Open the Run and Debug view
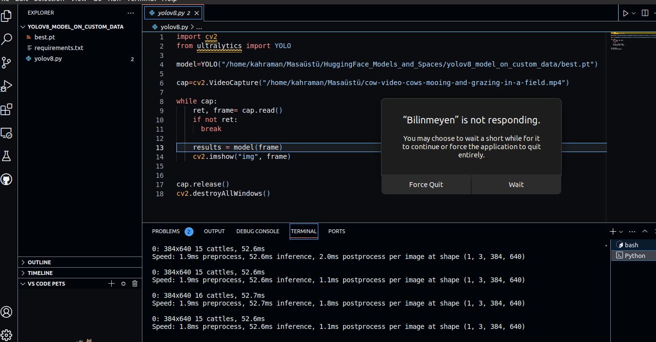 pyautogui.click(x=6, y=86)
